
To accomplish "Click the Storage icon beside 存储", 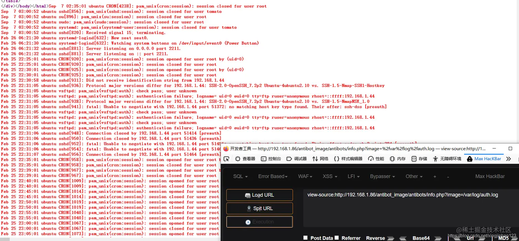I will (414, 159).
